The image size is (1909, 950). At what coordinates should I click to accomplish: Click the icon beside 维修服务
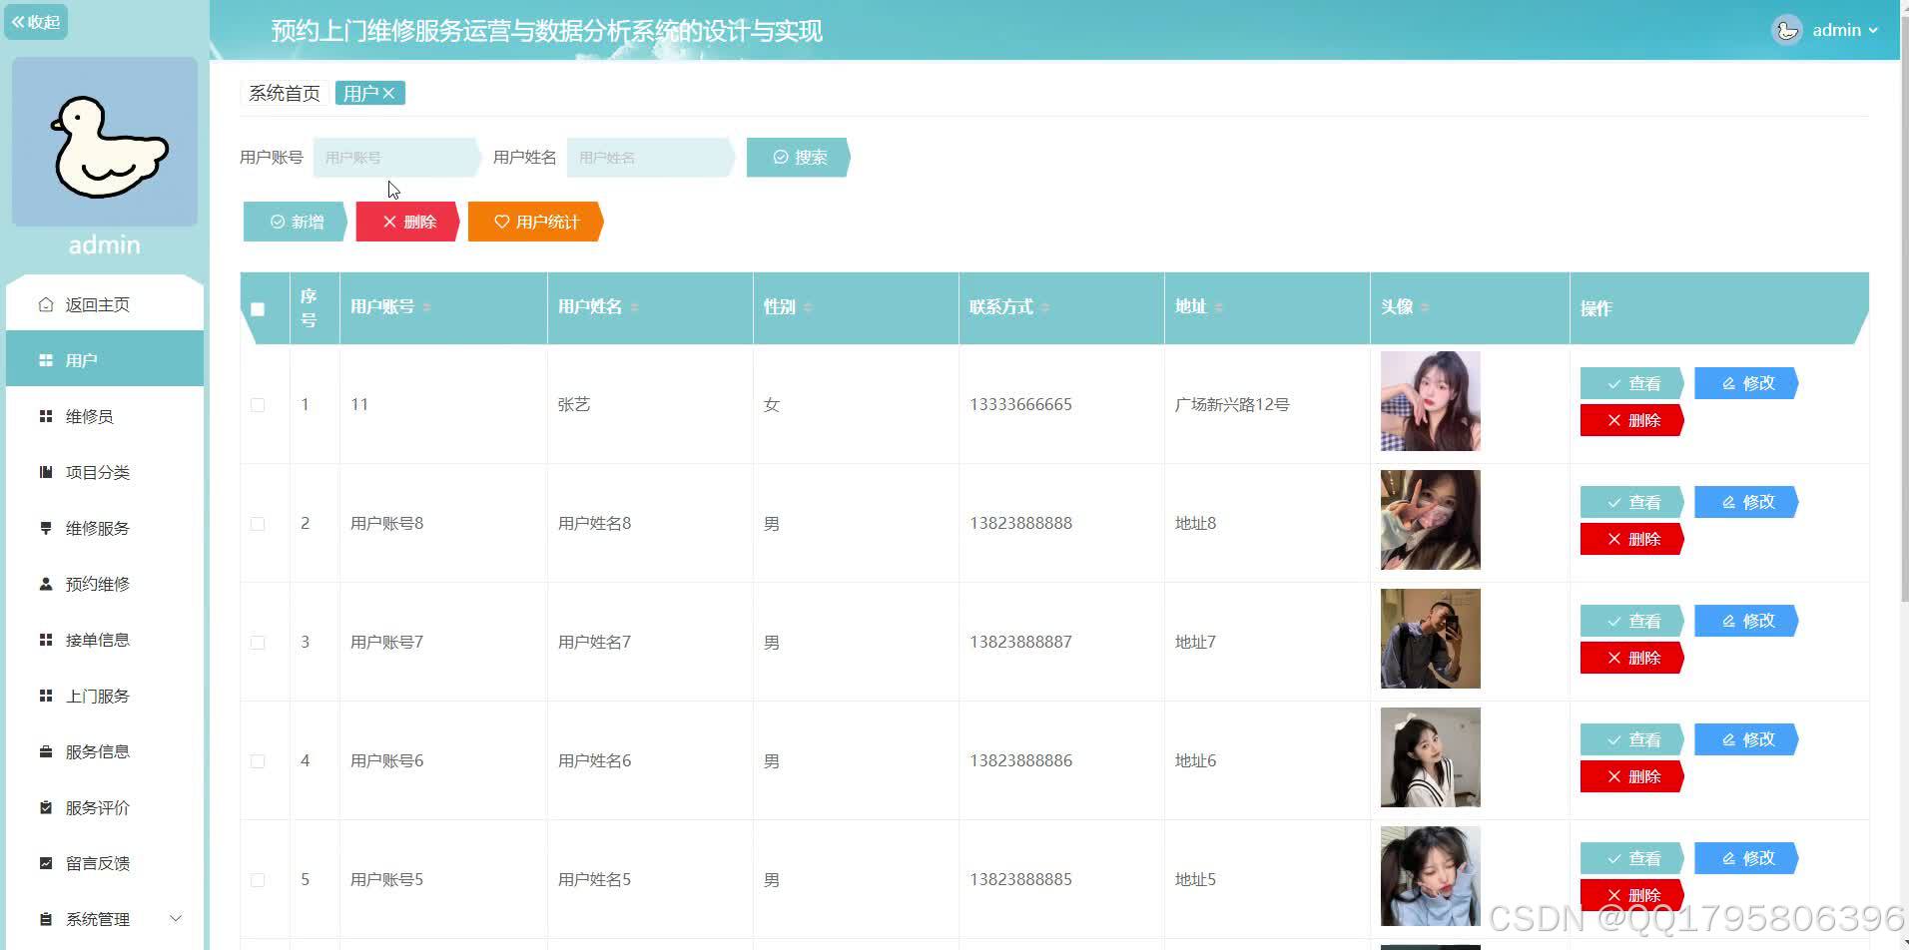coord(46,528)
